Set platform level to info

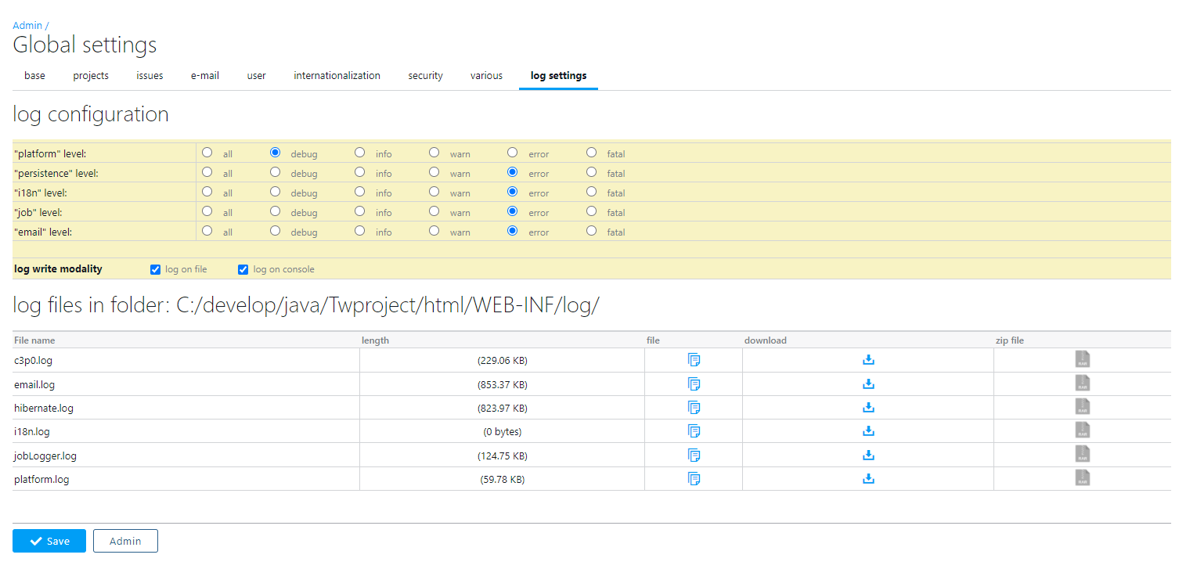click(x=359, y=153)
